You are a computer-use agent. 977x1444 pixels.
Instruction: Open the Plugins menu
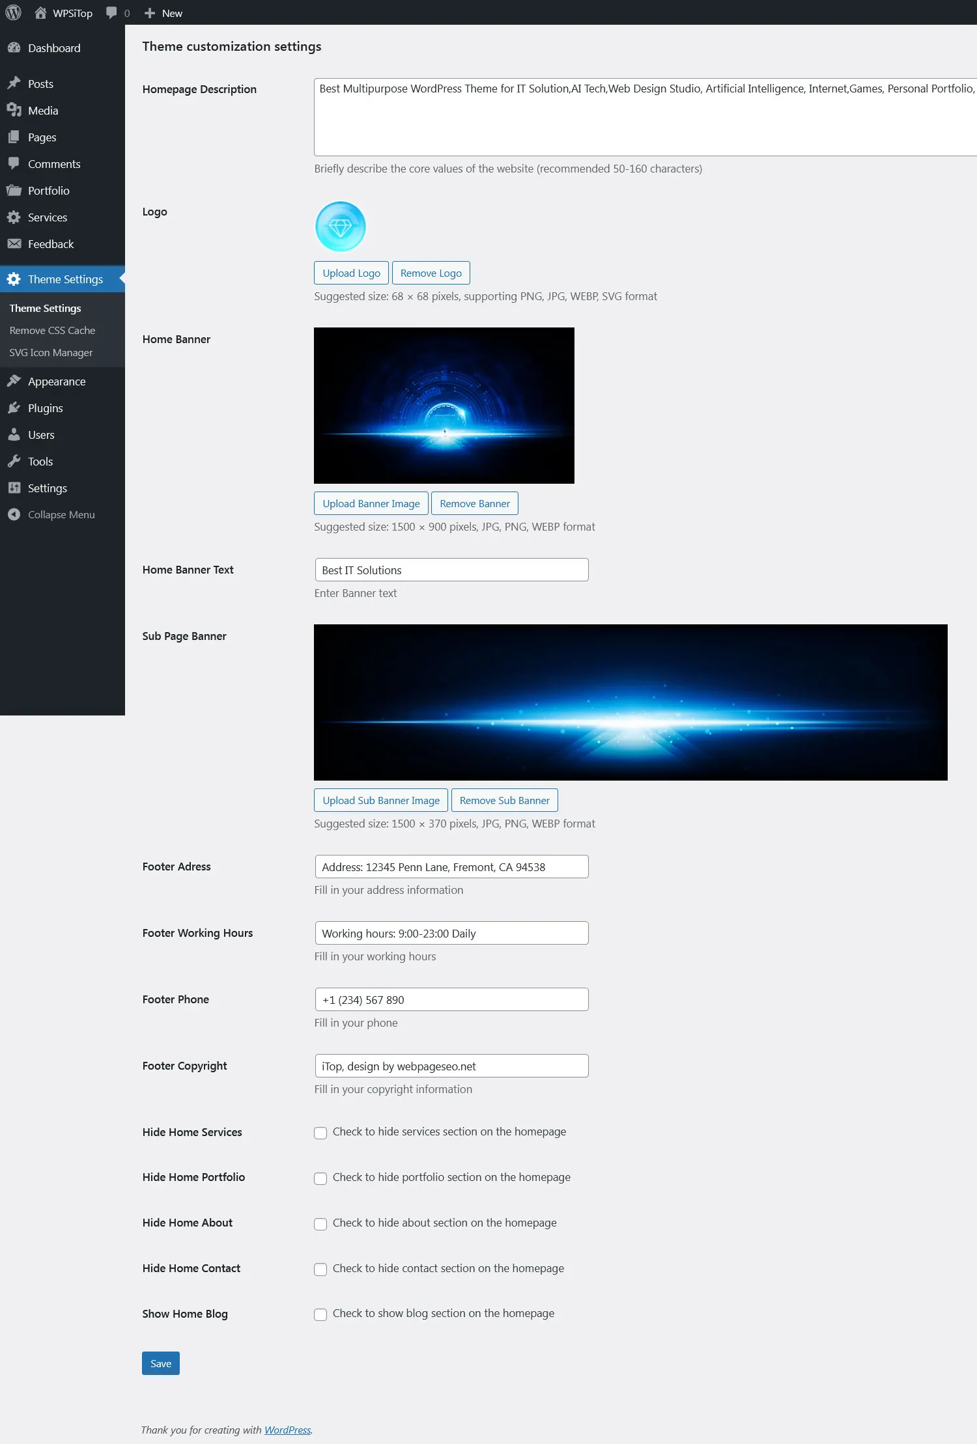pyautogui.click(x=63, y=408)
